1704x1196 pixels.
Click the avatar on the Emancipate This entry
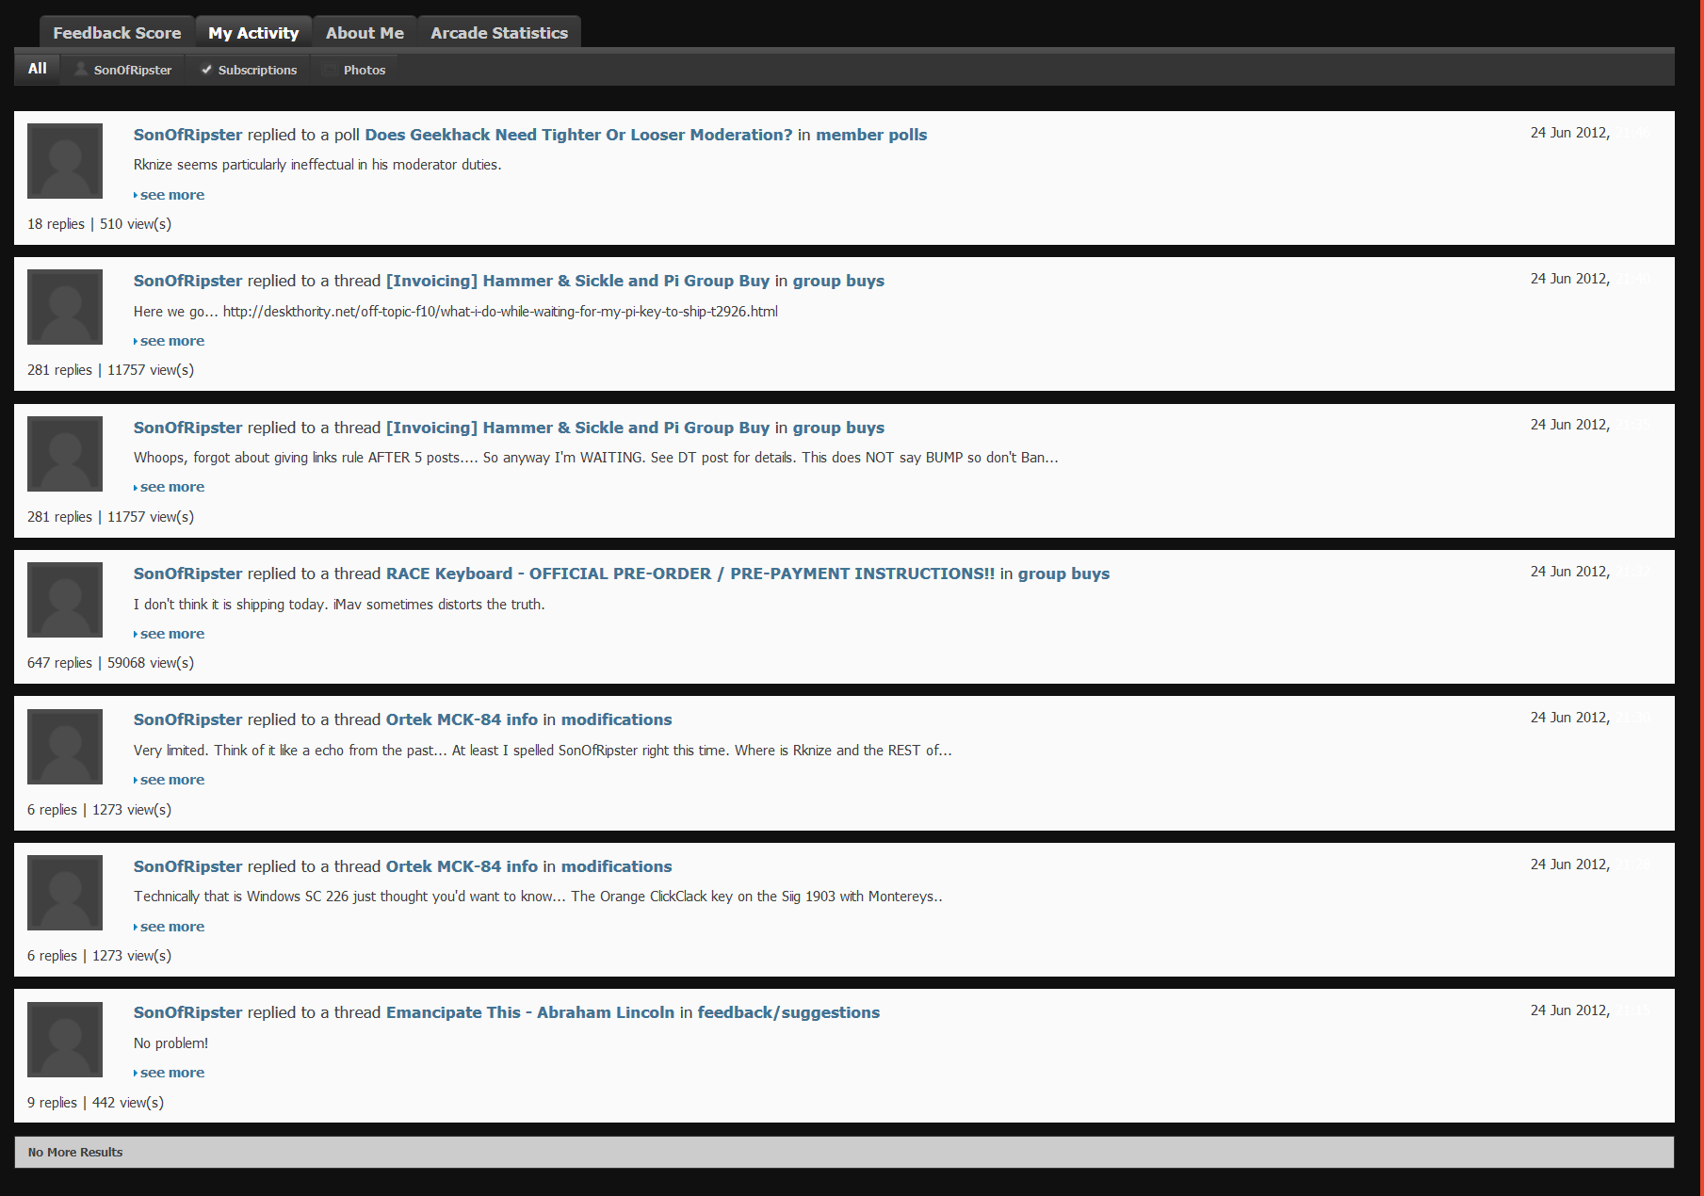65,1039
